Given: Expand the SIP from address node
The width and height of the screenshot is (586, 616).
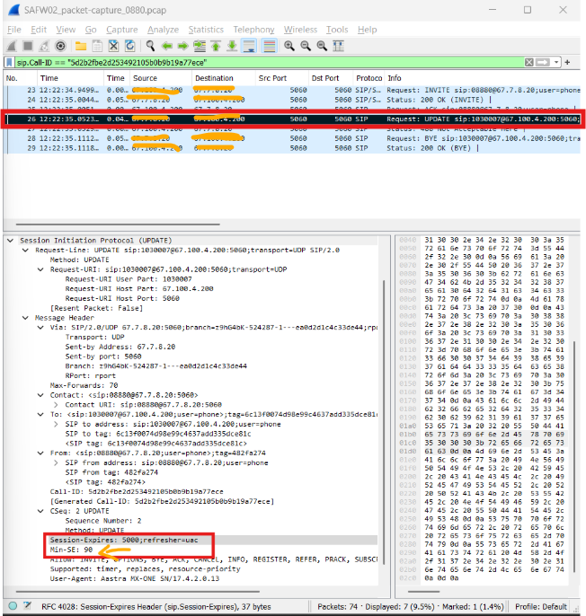Looking at the screenshot, I should [x=56, y=462].
